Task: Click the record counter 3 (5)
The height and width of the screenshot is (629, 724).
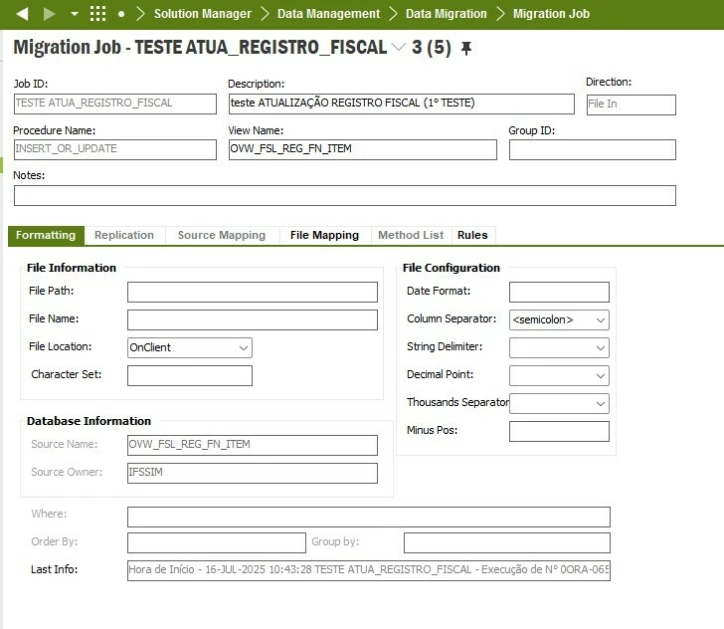Action: coord(432,47)
